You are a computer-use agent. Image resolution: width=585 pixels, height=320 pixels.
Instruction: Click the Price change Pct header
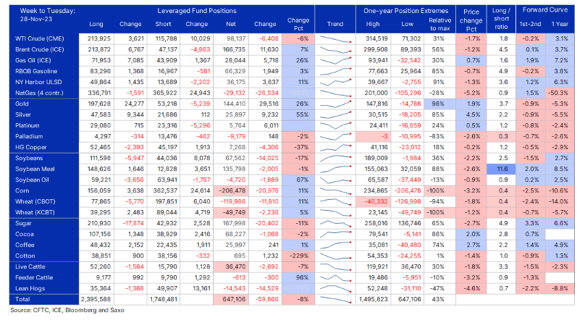(471, 20)
